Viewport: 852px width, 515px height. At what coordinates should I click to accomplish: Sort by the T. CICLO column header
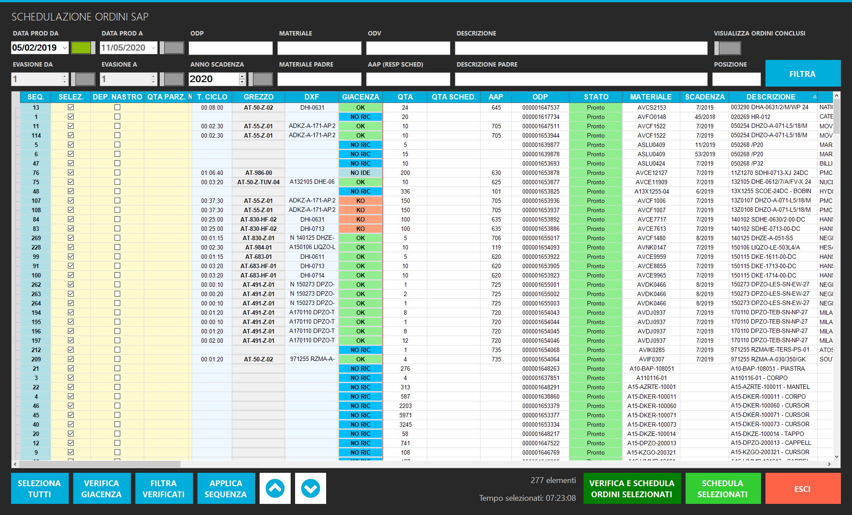click(212, 97)
